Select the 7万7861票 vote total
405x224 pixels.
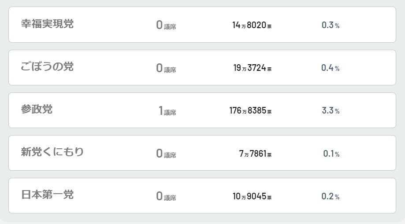tap(255, 153)
